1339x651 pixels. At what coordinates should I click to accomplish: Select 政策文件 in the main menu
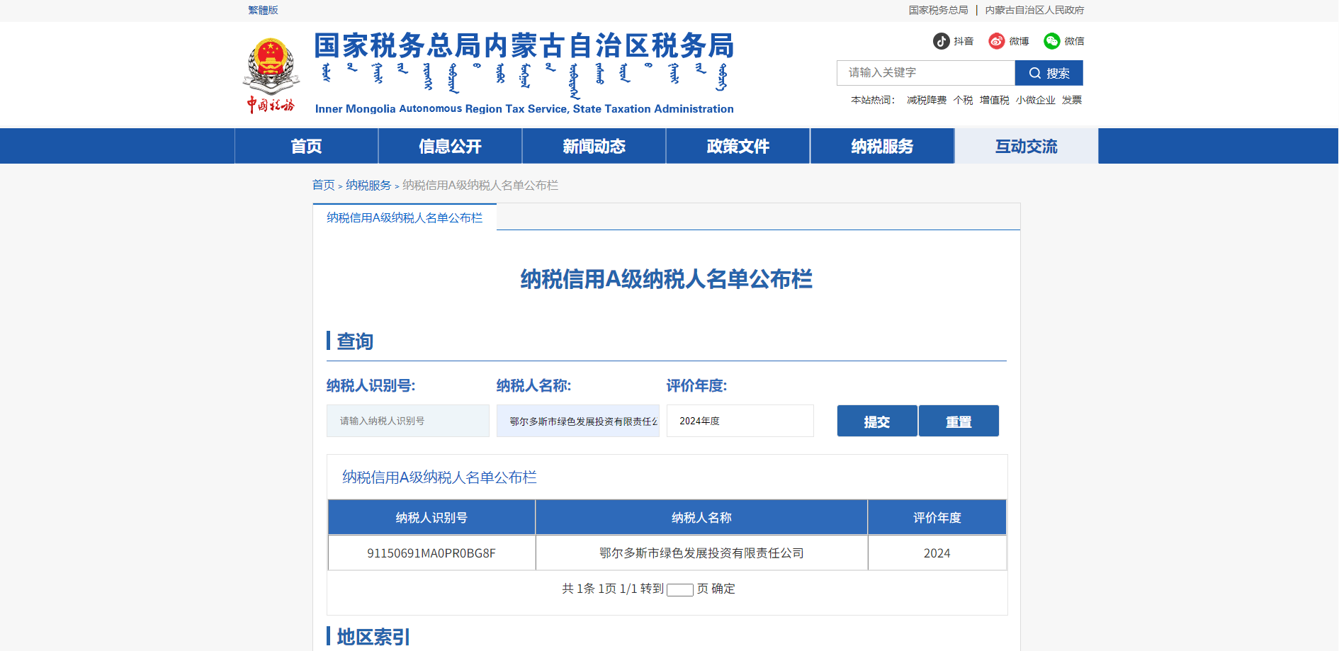(x=738, y=146)
